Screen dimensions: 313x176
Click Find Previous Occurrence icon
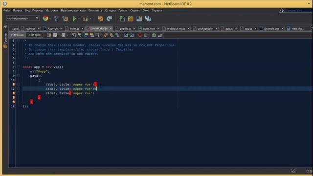tap(80, 35)
